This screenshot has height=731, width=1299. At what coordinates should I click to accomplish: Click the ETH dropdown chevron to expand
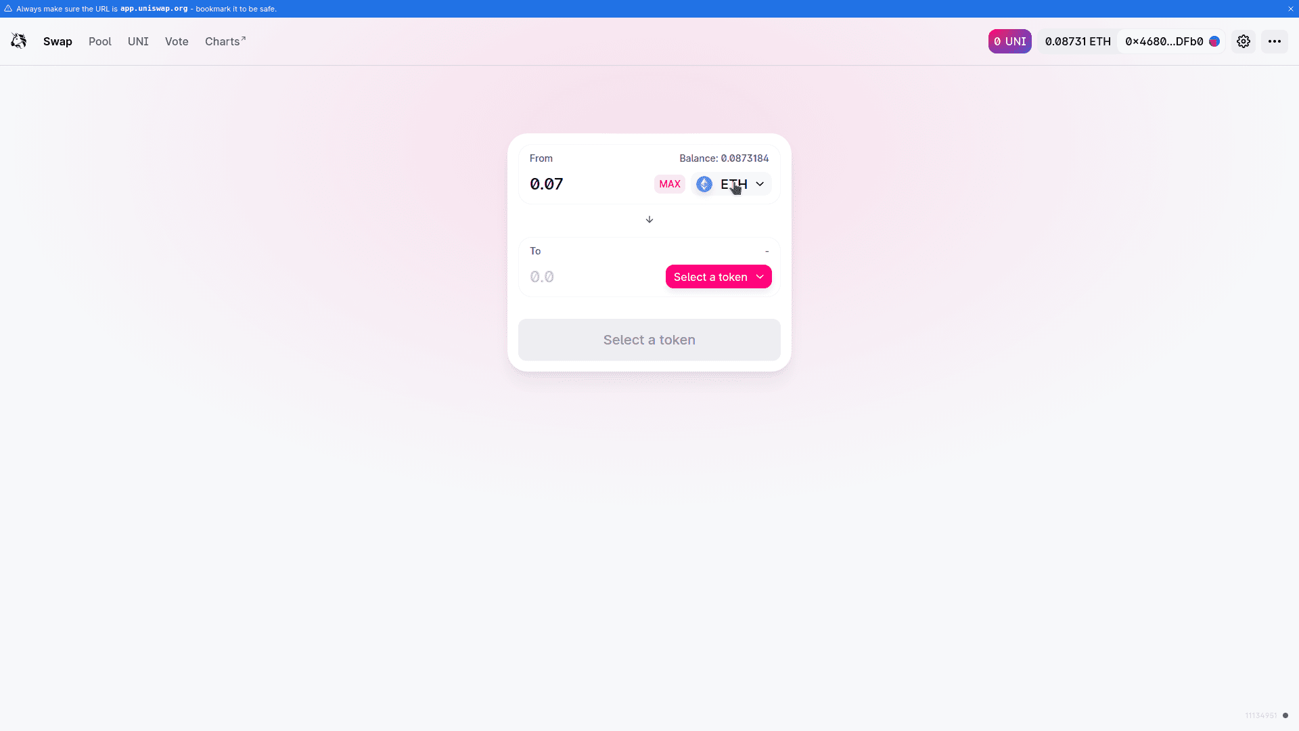click(x=759, y=184)
